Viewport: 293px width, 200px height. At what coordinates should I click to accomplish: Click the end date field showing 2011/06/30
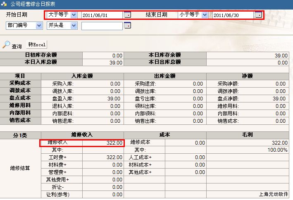pos(233,15)
